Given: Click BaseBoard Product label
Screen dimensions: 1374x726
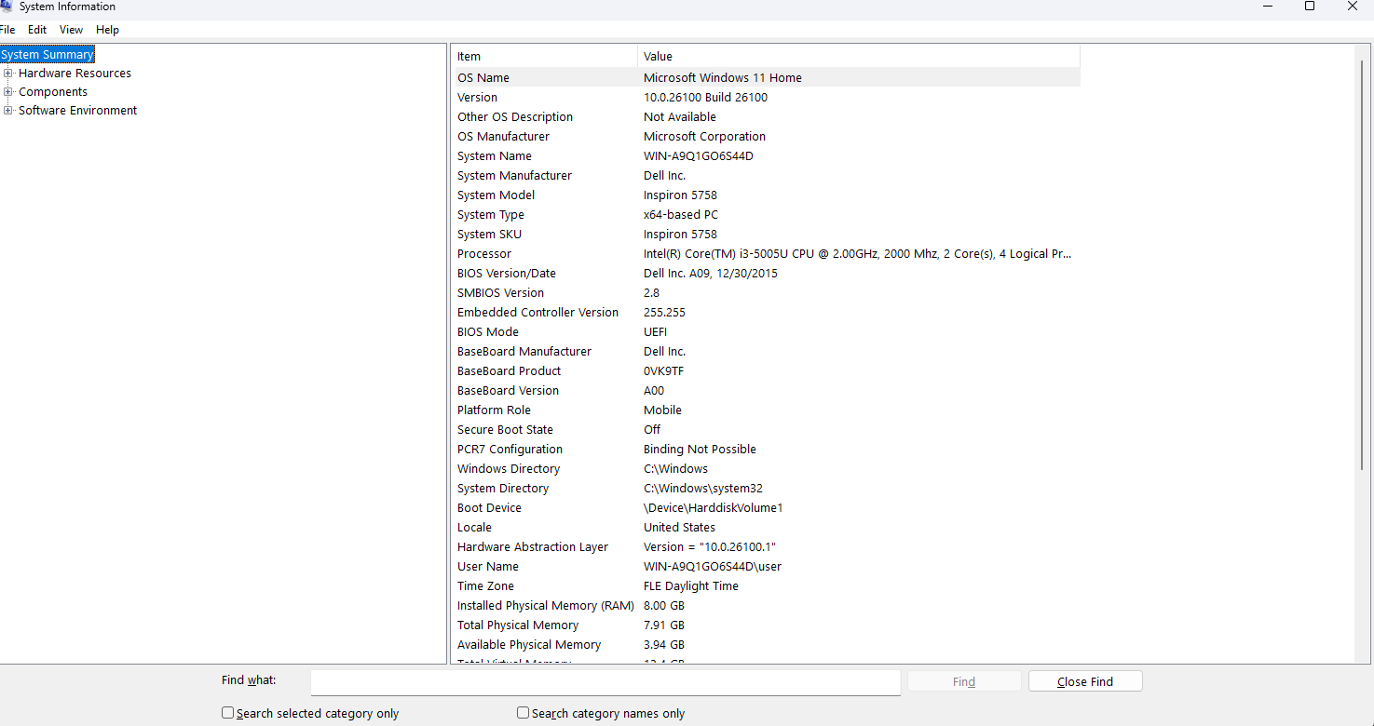Looking at the screenshot, I should pyautogui.click(x=509, y=371).
